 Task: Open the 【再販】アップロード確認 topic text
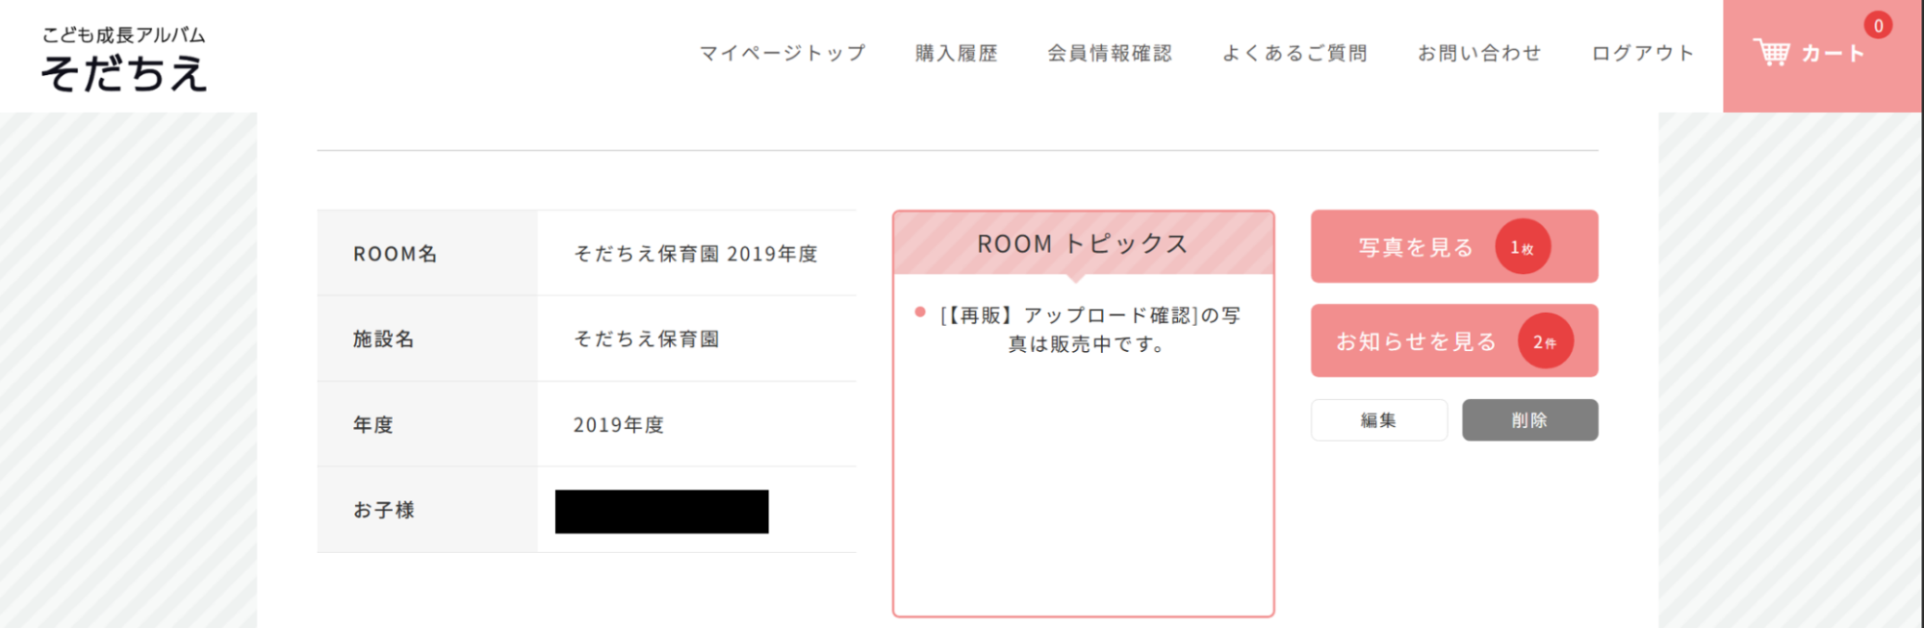tap(1090, 329)
